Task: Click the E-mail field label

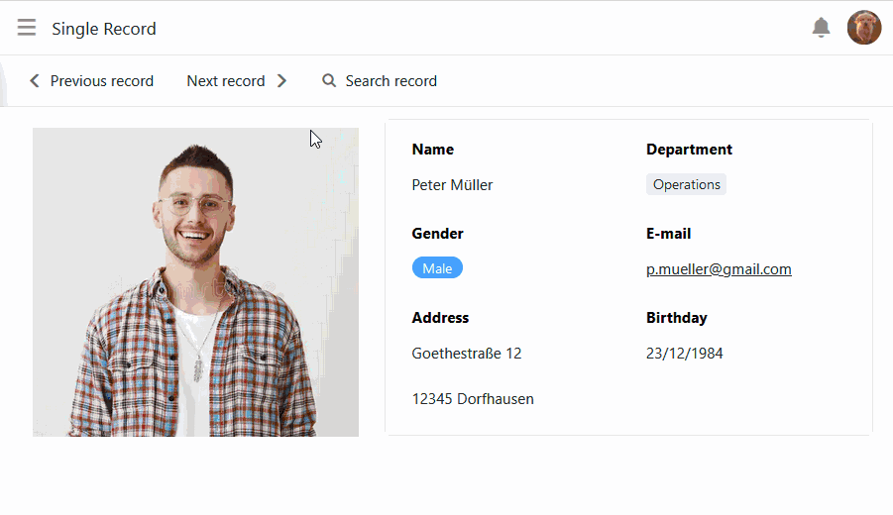Action: (x=668, y=234)
